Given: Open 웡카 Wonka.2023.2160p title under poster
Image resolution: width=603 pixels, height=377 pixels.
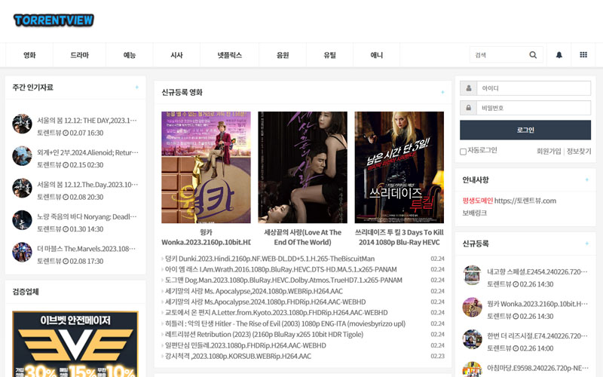Looking at the screenshot, I should pyautogui.click(x=206, y=238).
